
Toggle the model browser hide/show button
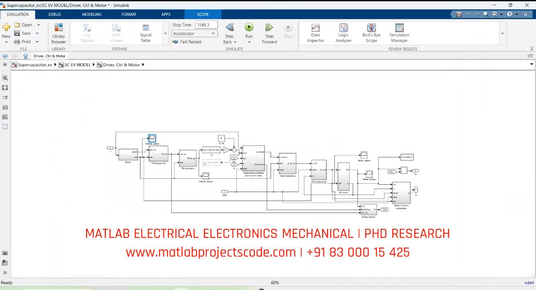[5, 65]
